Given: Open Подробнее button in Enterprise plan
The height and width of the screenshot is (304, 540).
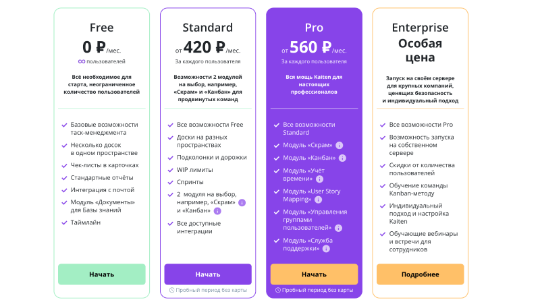Looking at the screenshot, I should (x=420, y=274).
